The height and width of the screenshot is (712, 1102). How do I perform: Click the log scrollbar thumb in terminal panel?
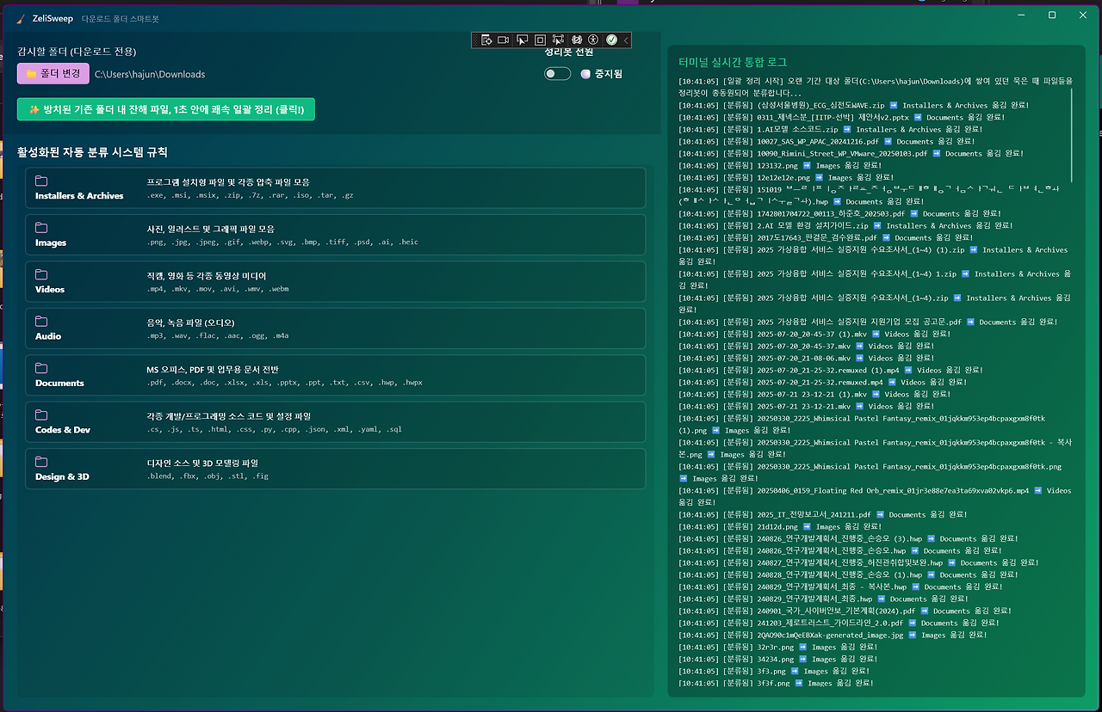click(x=1073, y=134)
